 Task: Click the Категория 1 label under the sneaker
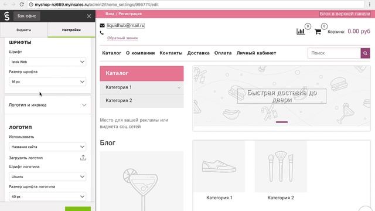tap(219, 198)
